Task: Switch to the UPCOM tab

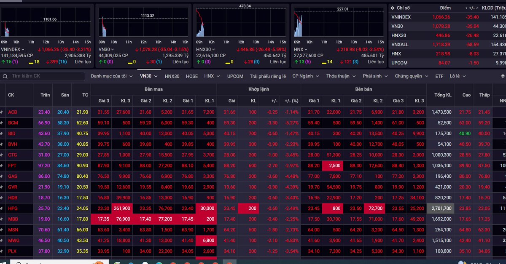Action: [x=235, y=76]
